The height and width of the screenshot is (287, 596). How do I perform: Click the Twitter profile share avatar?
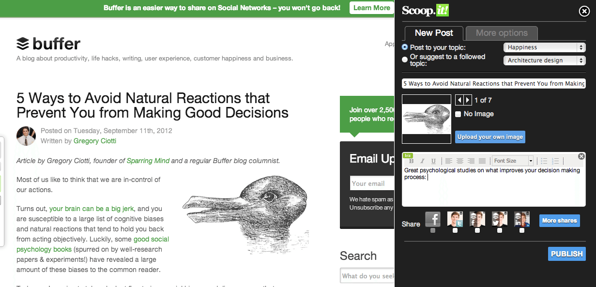(455, 219)
